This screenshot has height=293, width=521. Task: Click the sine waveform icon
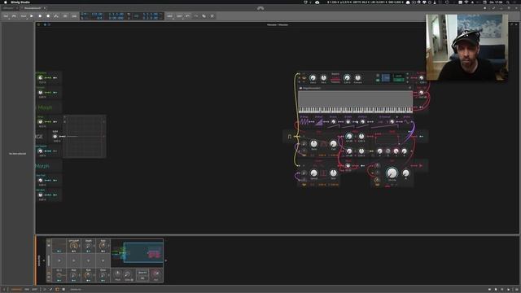point(407,122)
